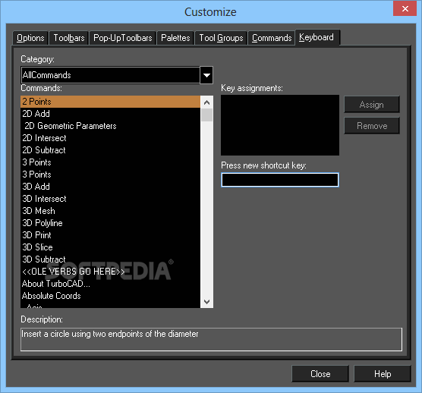Go to the Palettes tab

[175, 38]
